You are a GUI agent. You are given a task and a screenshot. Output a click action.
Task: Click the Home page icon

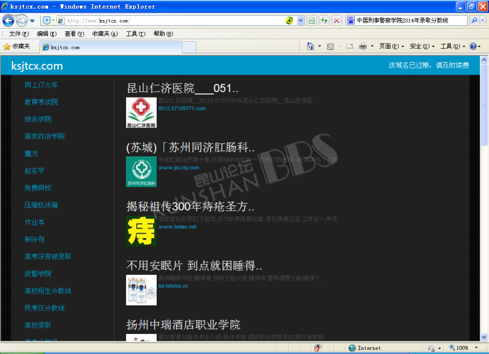coord(310,46)
